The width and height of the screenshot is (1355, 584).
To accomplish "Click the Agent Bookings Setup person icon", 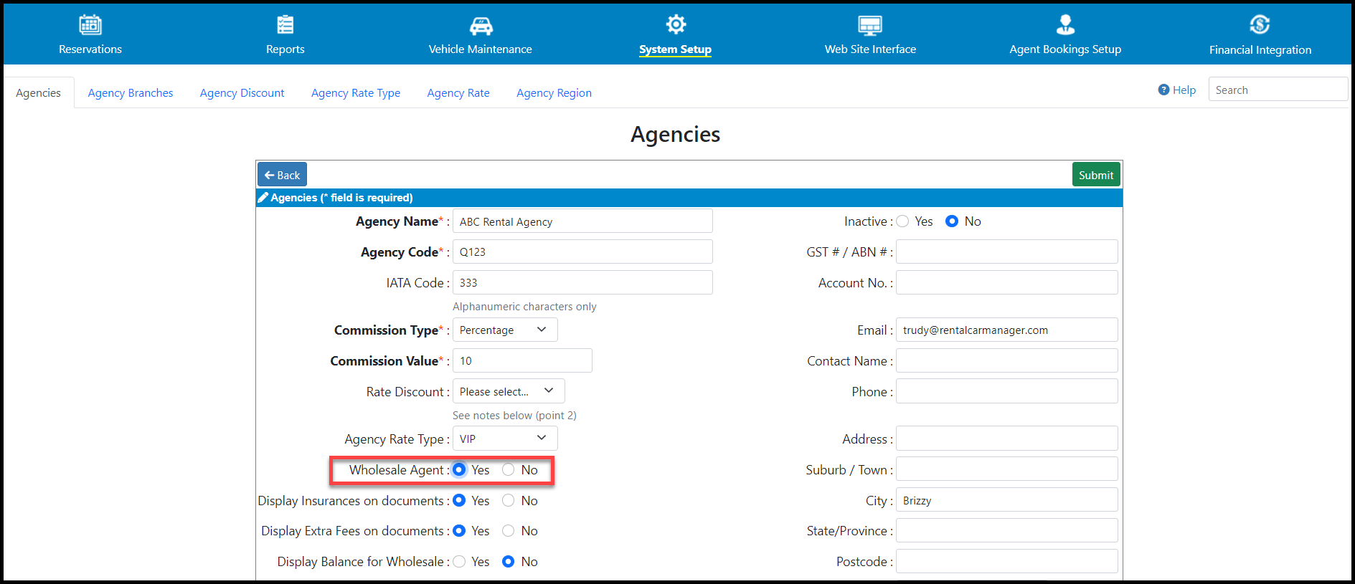I will (x=1065, y=24).
